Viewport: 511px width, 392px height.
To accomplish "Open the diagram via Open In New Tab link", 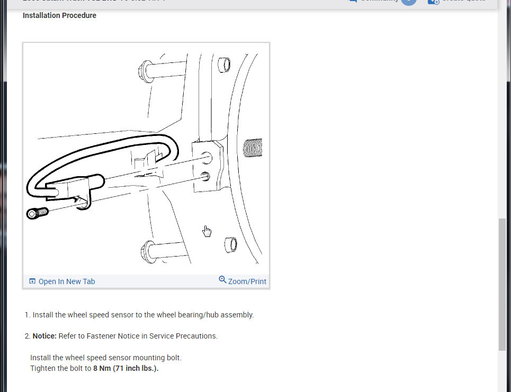I will tap(67, 281).
